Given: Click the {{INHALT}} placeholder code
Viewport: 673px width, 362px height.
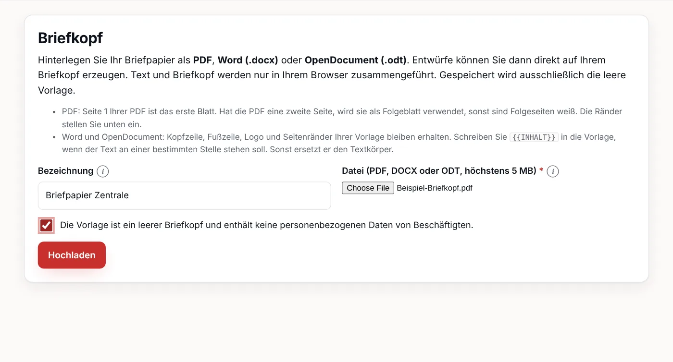Looking at the screenshot, I should [x=534, y=137].
